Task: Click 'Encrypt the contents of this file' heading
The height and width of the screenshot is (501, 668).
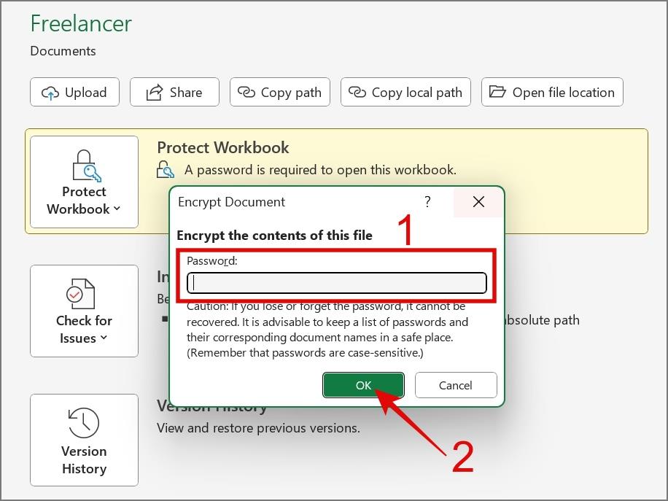Action: click(x=274, y=235)
